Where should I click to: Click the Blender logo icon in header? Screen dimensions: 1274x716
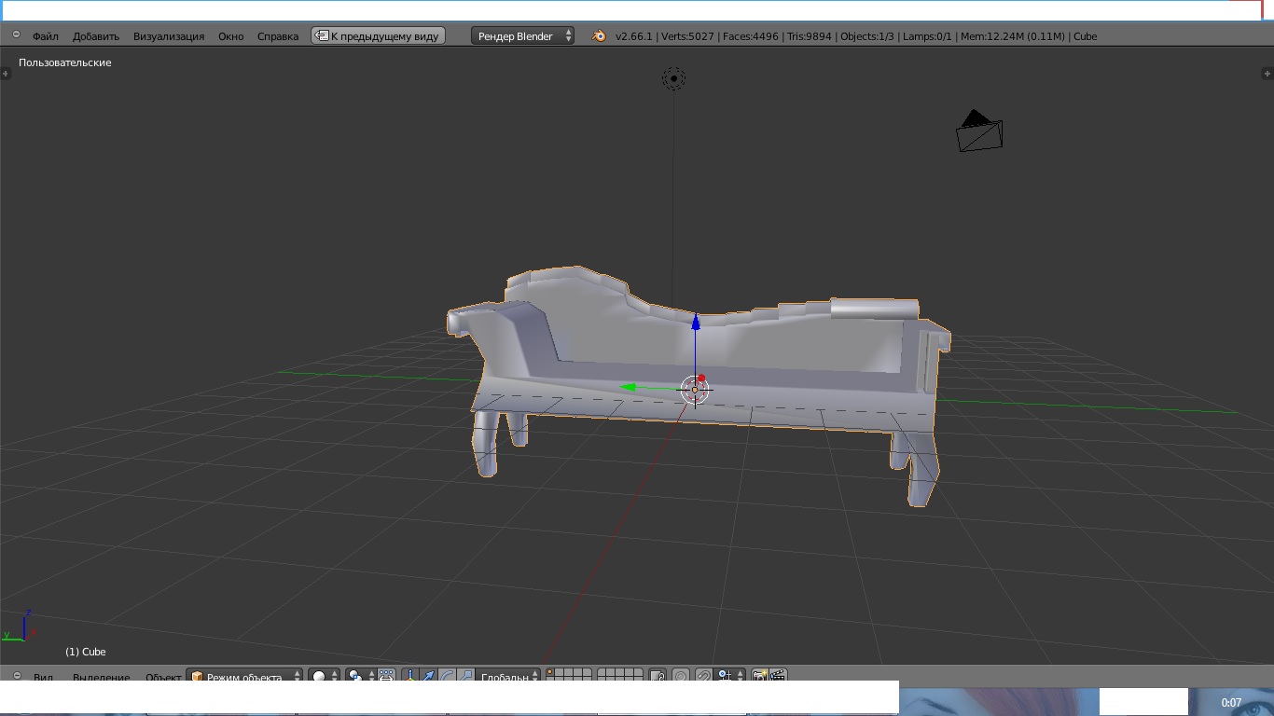pyautogui.click(x=598, y=36)
